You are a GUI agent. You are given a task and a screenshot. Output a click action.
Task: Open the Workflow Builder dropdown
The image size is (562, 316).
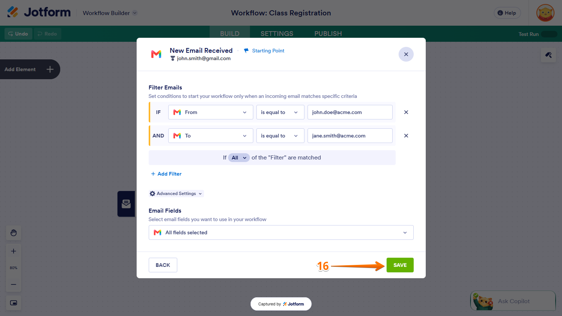[110, 13]
